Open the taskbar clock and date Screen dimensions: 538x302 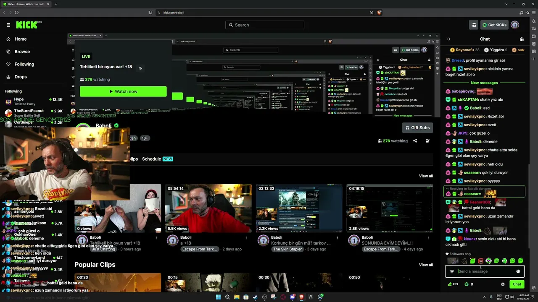pyautogui.click(x=523, y=297)
